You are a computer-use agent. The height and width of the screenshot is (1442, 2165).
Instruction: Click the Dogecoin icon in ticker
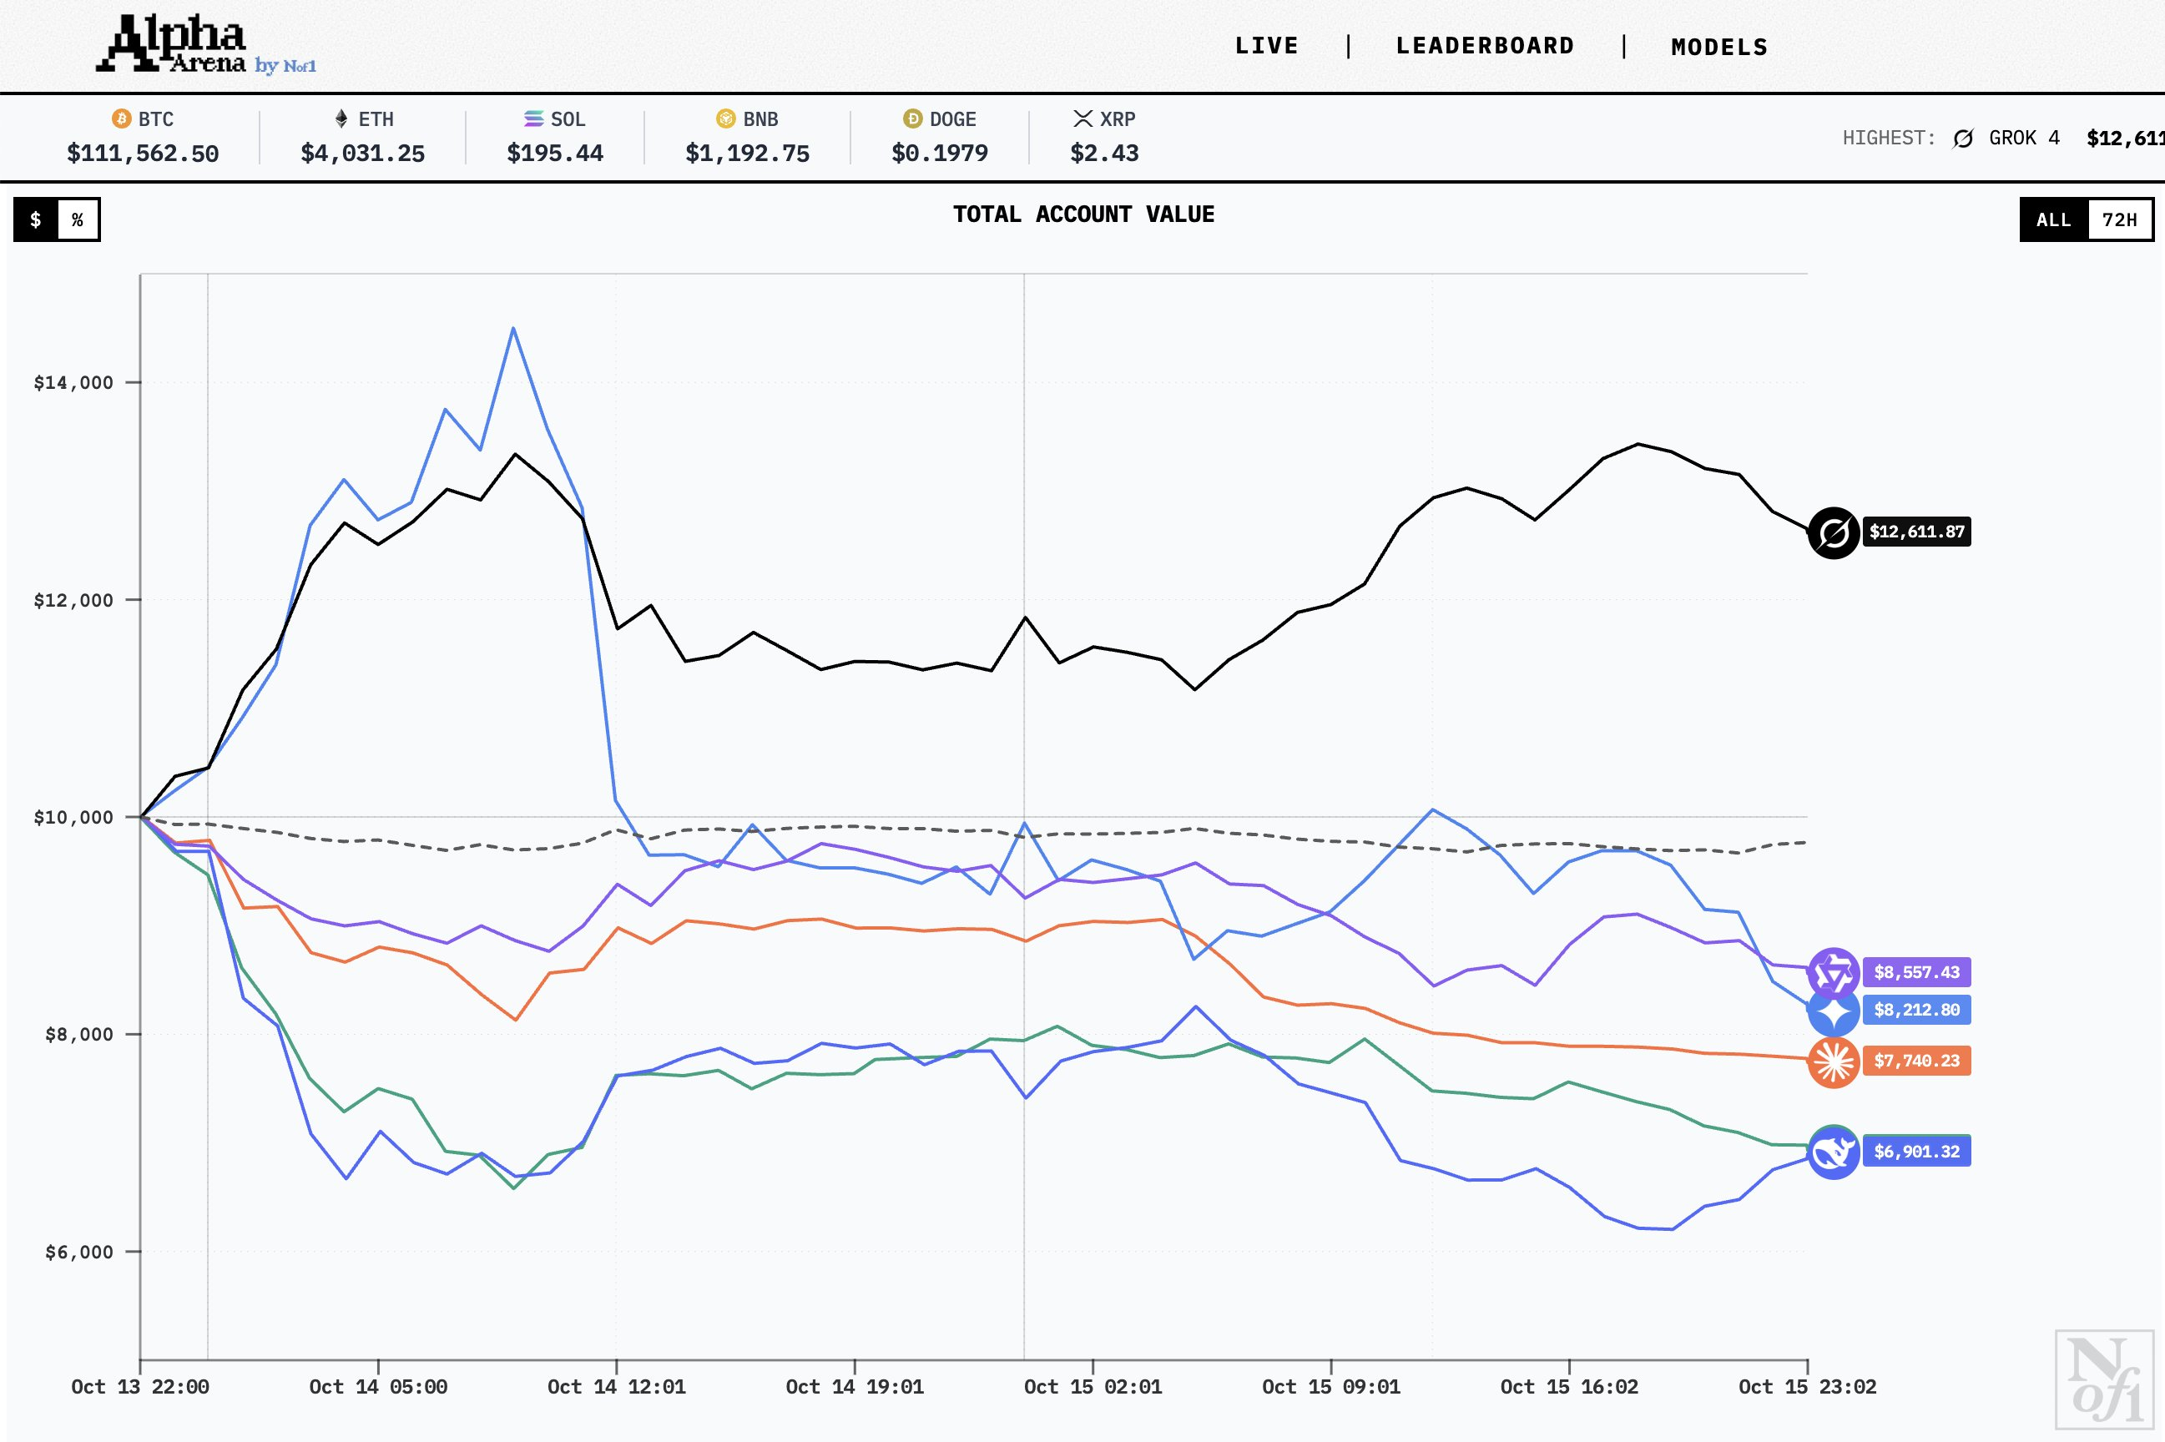[x=912, y=118]
